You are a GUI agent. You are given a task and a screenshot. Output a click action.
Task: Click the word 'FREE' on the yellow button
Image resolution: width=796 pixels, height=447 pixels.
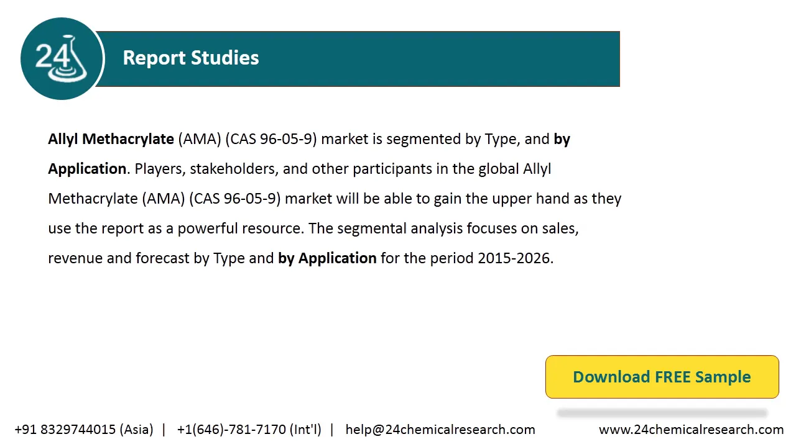(673, 377)
